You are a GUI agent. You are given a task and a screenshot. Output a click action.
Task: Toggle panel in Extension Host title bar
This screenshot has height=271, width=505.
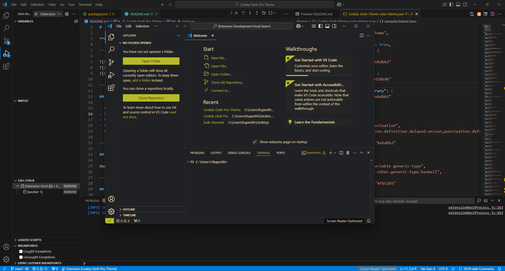click(x=327, y=26)
